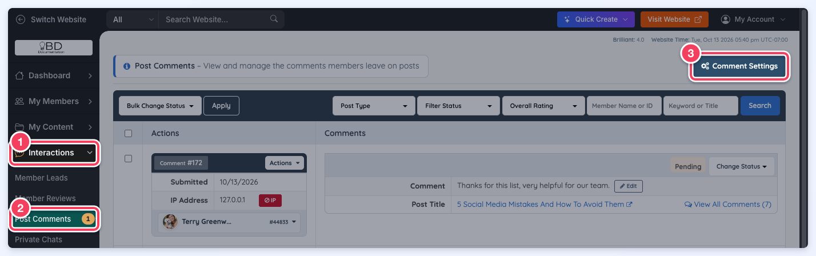
Task: Click the search magnifier icon
Action: point(274,19)
